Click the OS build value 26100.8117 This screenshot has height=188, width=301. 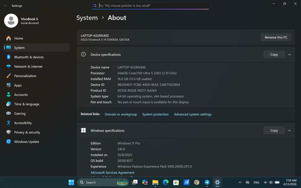pos(125,161)
